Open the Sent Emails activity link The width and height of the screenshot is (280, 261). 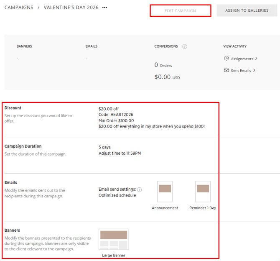click(241, 71)
